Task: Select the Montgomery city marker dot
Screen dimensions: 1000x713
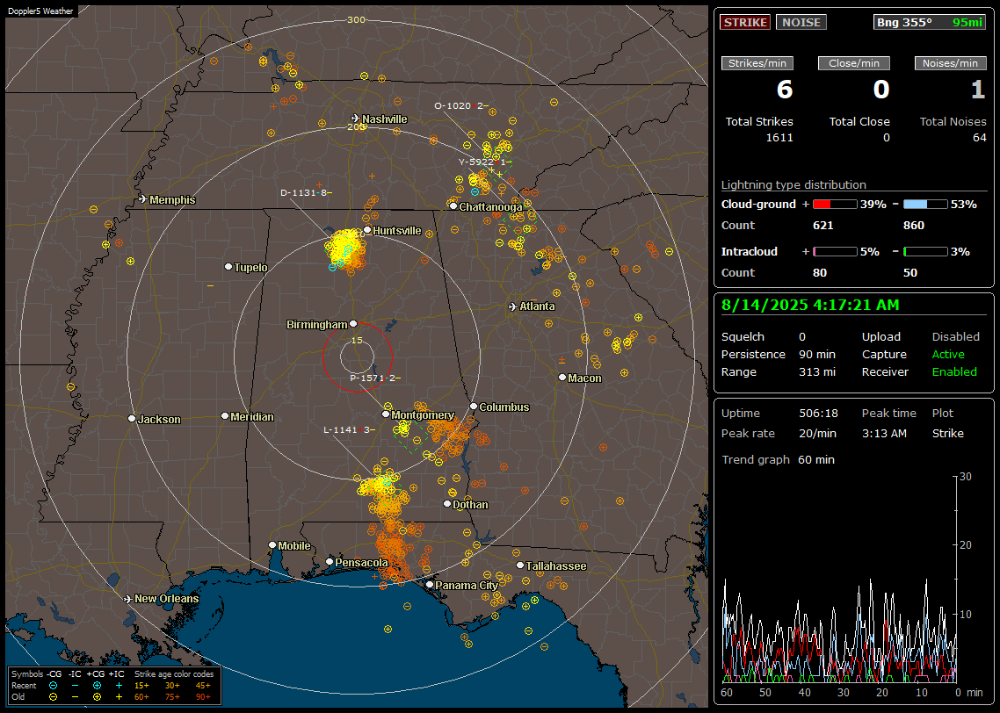Action: pyautogui.click(x=386, y=414)
